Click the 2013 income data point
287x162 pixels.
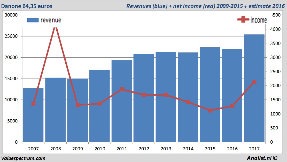[166, 95]
